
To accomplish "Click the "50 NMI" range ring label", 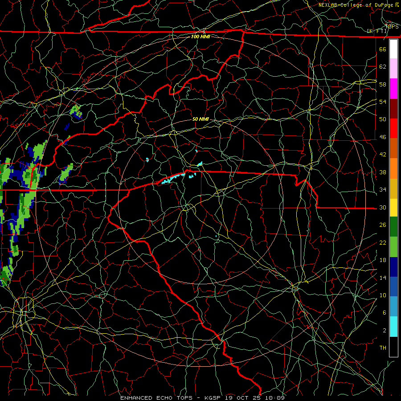I will [200, 119].
